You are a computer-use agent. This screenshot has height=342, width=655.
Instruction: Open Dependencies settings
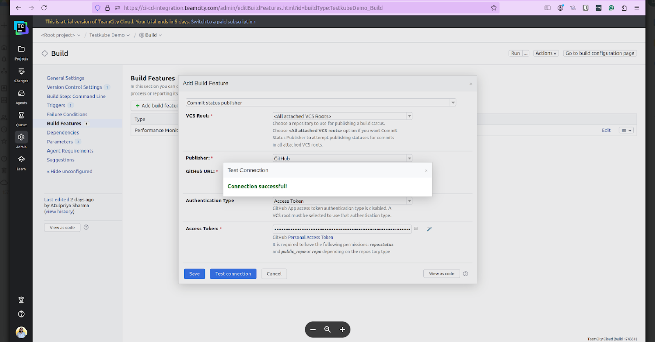(63, 133)
